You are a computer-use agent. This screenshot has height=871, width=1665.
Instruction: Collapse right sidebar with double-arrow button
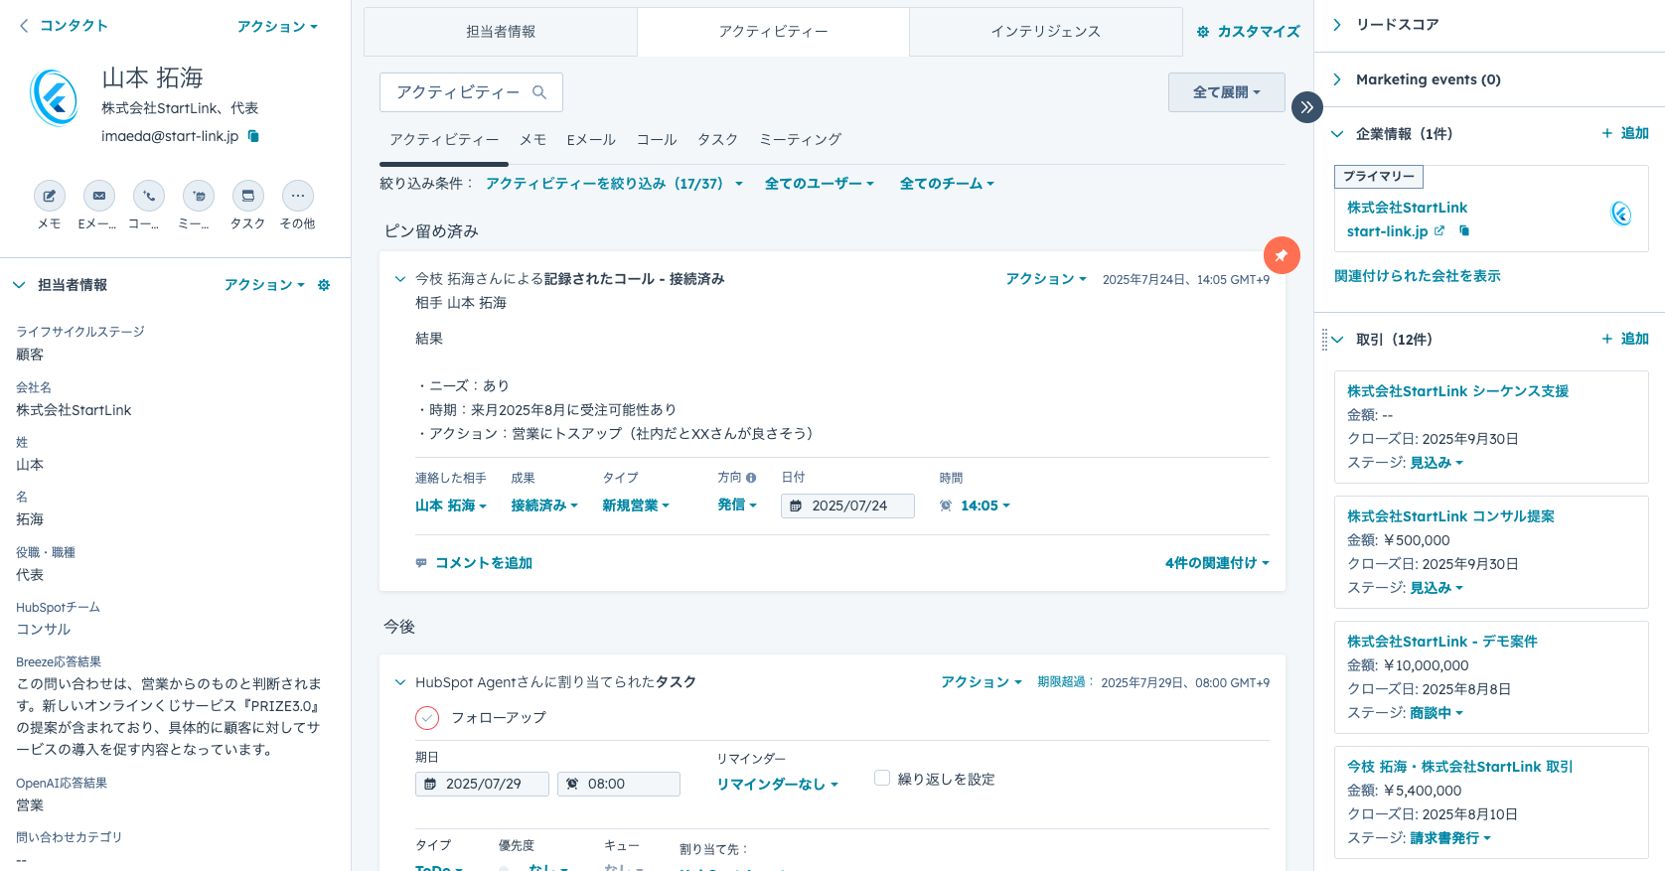click(1306, 107)
